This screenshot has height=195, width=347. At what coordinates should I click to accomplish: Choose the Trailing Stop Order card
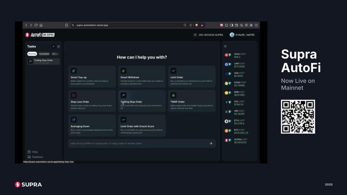pyautogui.click(x=142, y=101)
